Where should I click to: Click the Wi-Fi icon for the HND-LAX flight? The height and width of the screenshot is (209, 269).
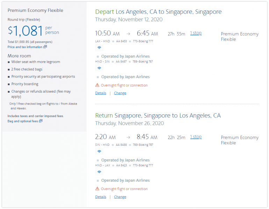[99, 172]
